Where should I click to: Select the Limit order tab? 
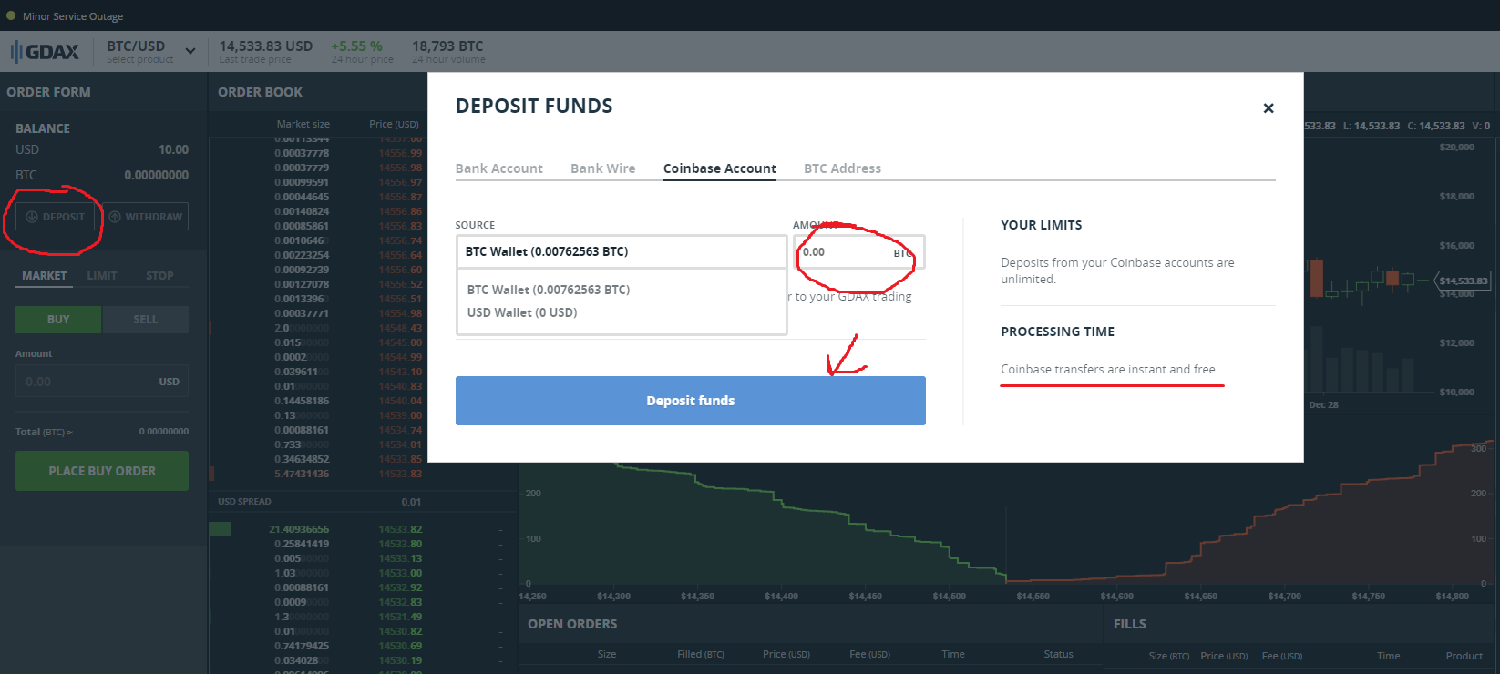tap(102, 276)
